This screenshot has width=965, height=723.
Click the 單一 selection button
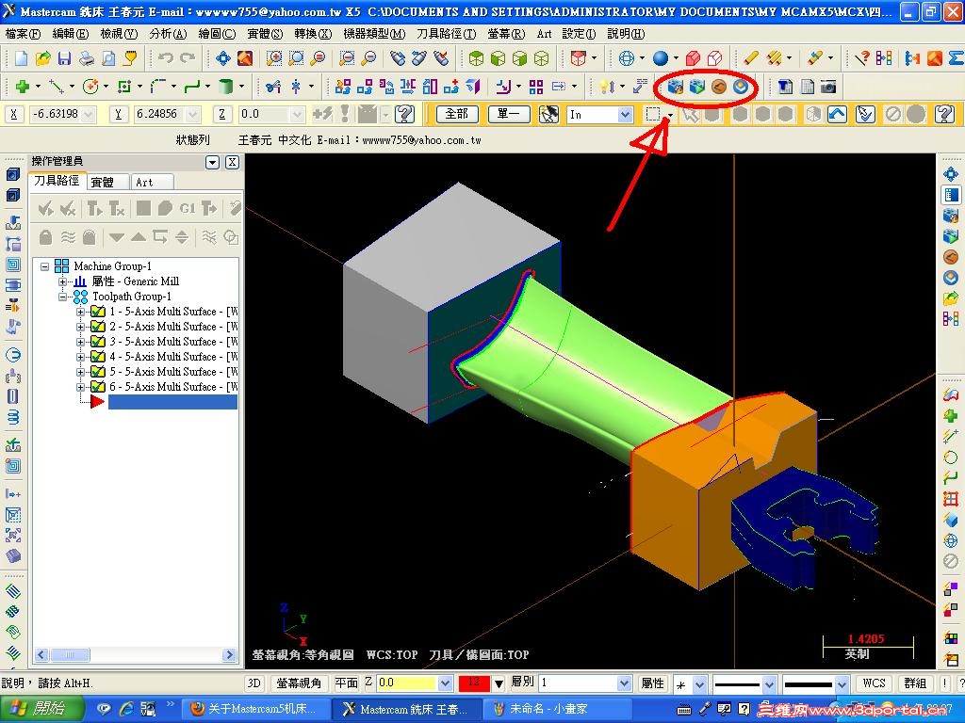(x=509, y=114)
